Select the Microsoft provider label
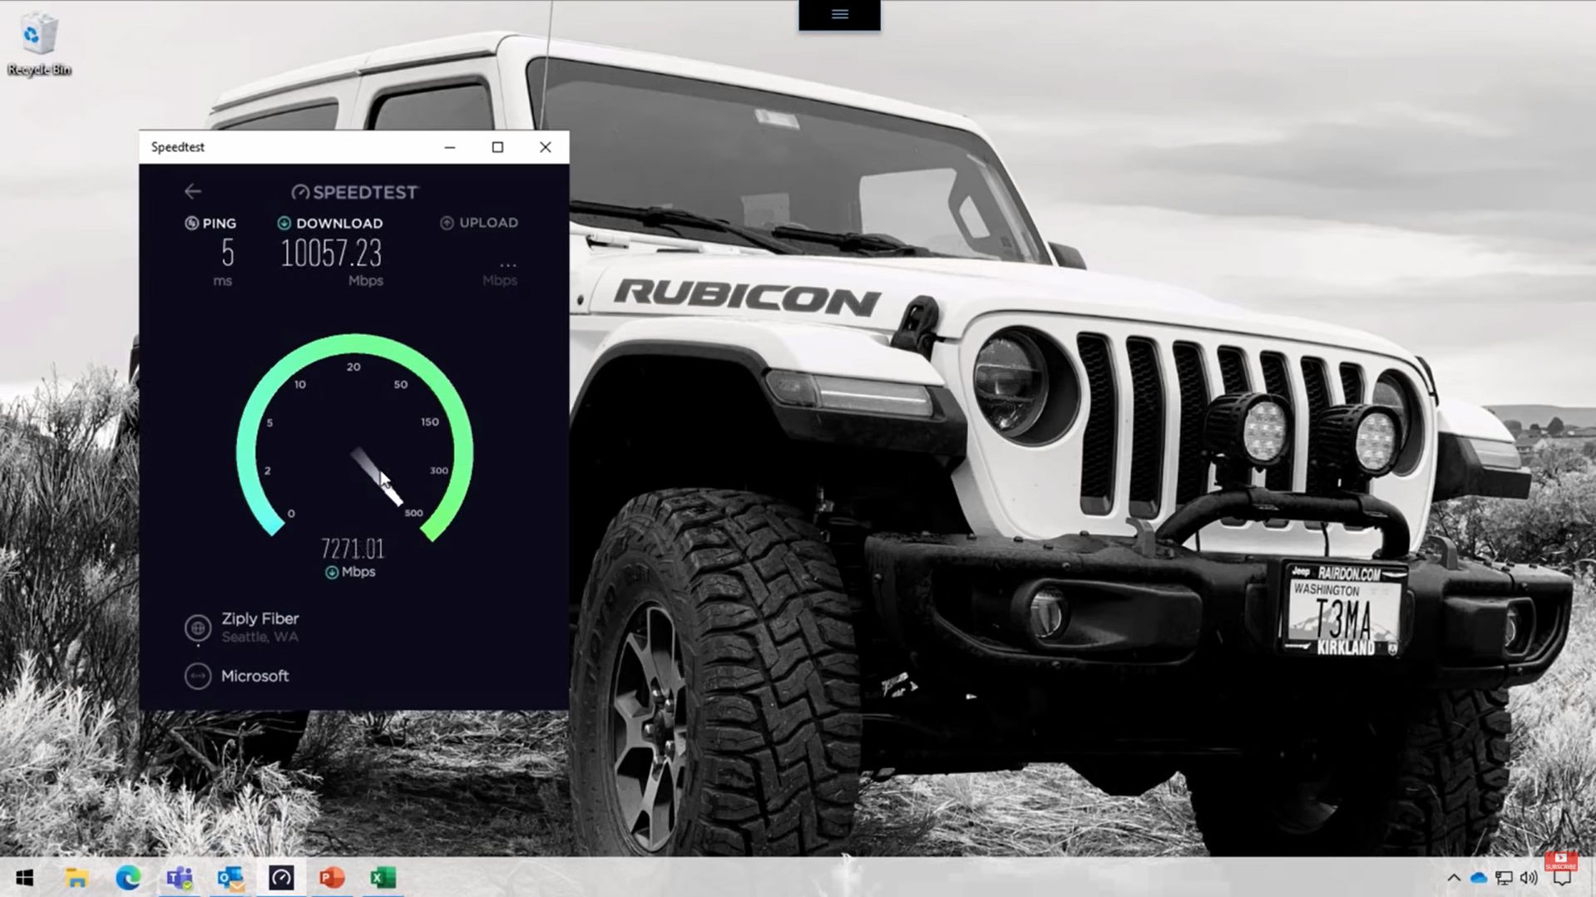Image resolution: width=1596 pixels, height=897 pixels. (x=254, y=677)
